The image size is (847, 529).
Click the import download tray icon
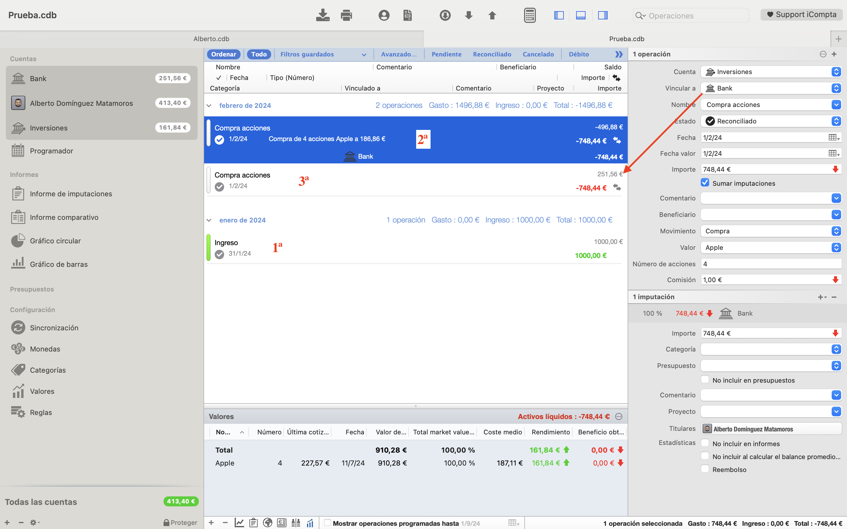coord(322,15)
